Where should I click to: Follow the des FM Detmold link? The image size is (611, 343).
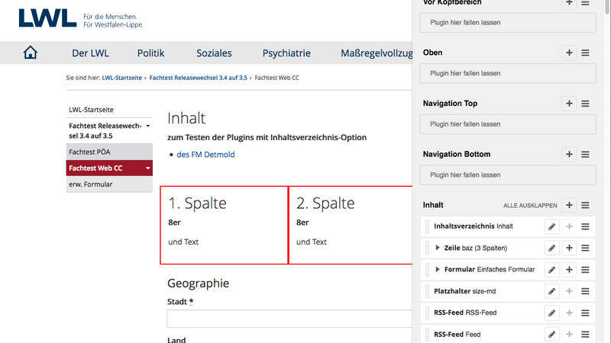205,155
